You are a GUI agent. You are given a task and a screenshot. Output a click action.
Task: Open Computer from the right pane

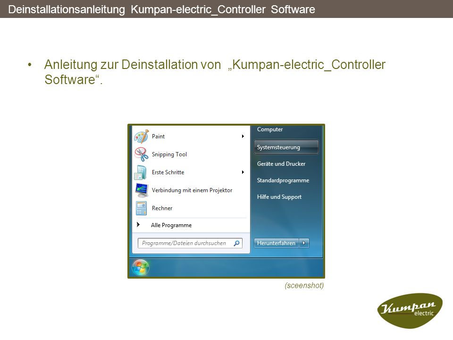(x=270, y=129)
